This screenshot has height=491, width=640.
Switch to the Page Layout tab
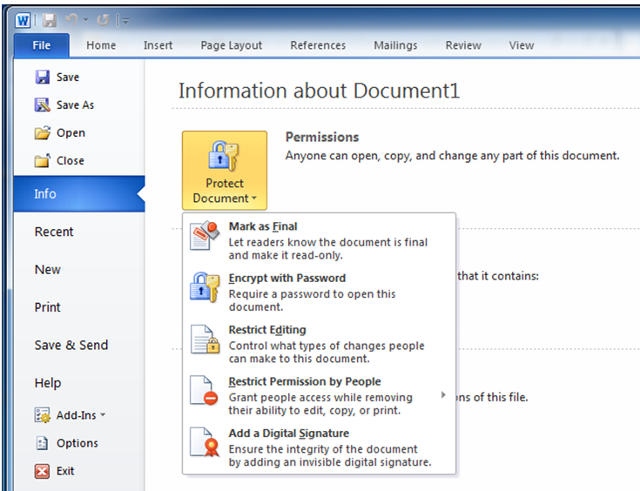(x=231, y=45)
